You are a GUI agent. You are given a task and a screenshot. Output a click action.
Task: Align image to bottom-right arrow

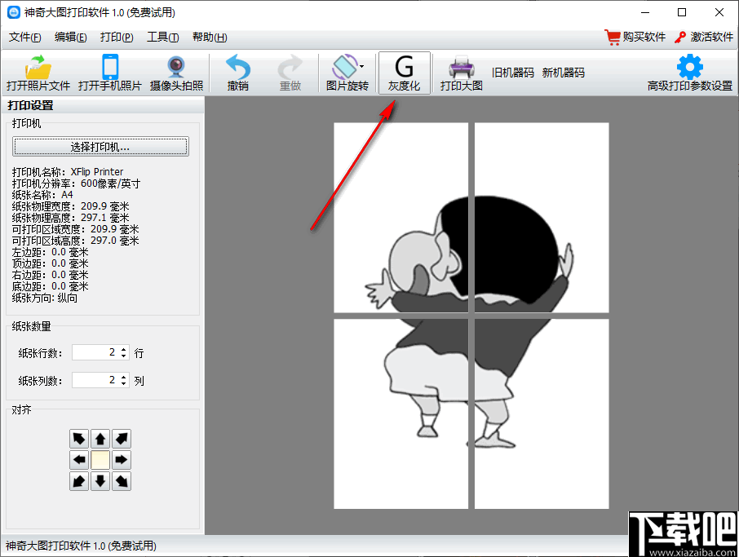122,481
